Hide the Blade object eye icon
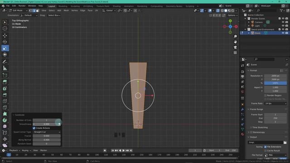The height and width of the screenshot is (163, 290). coord(283,33)
